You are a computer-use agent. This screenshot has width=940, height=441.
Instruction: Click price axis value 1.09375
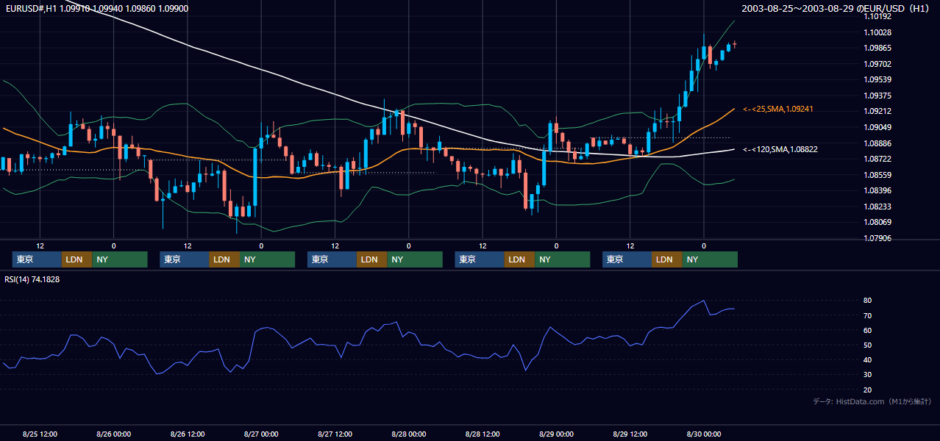pos(876,96)
